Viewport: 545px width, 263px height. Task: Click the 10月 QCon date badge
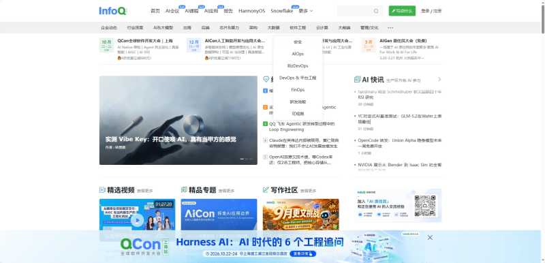click(x=106, y=46)
